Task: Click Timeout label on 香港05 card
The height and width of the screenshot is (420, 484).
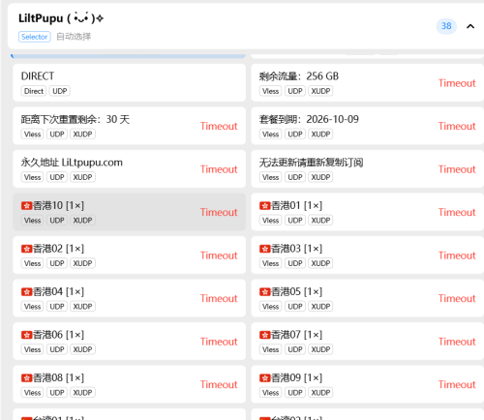Action: pyautogui.click(x=457, y=298)
